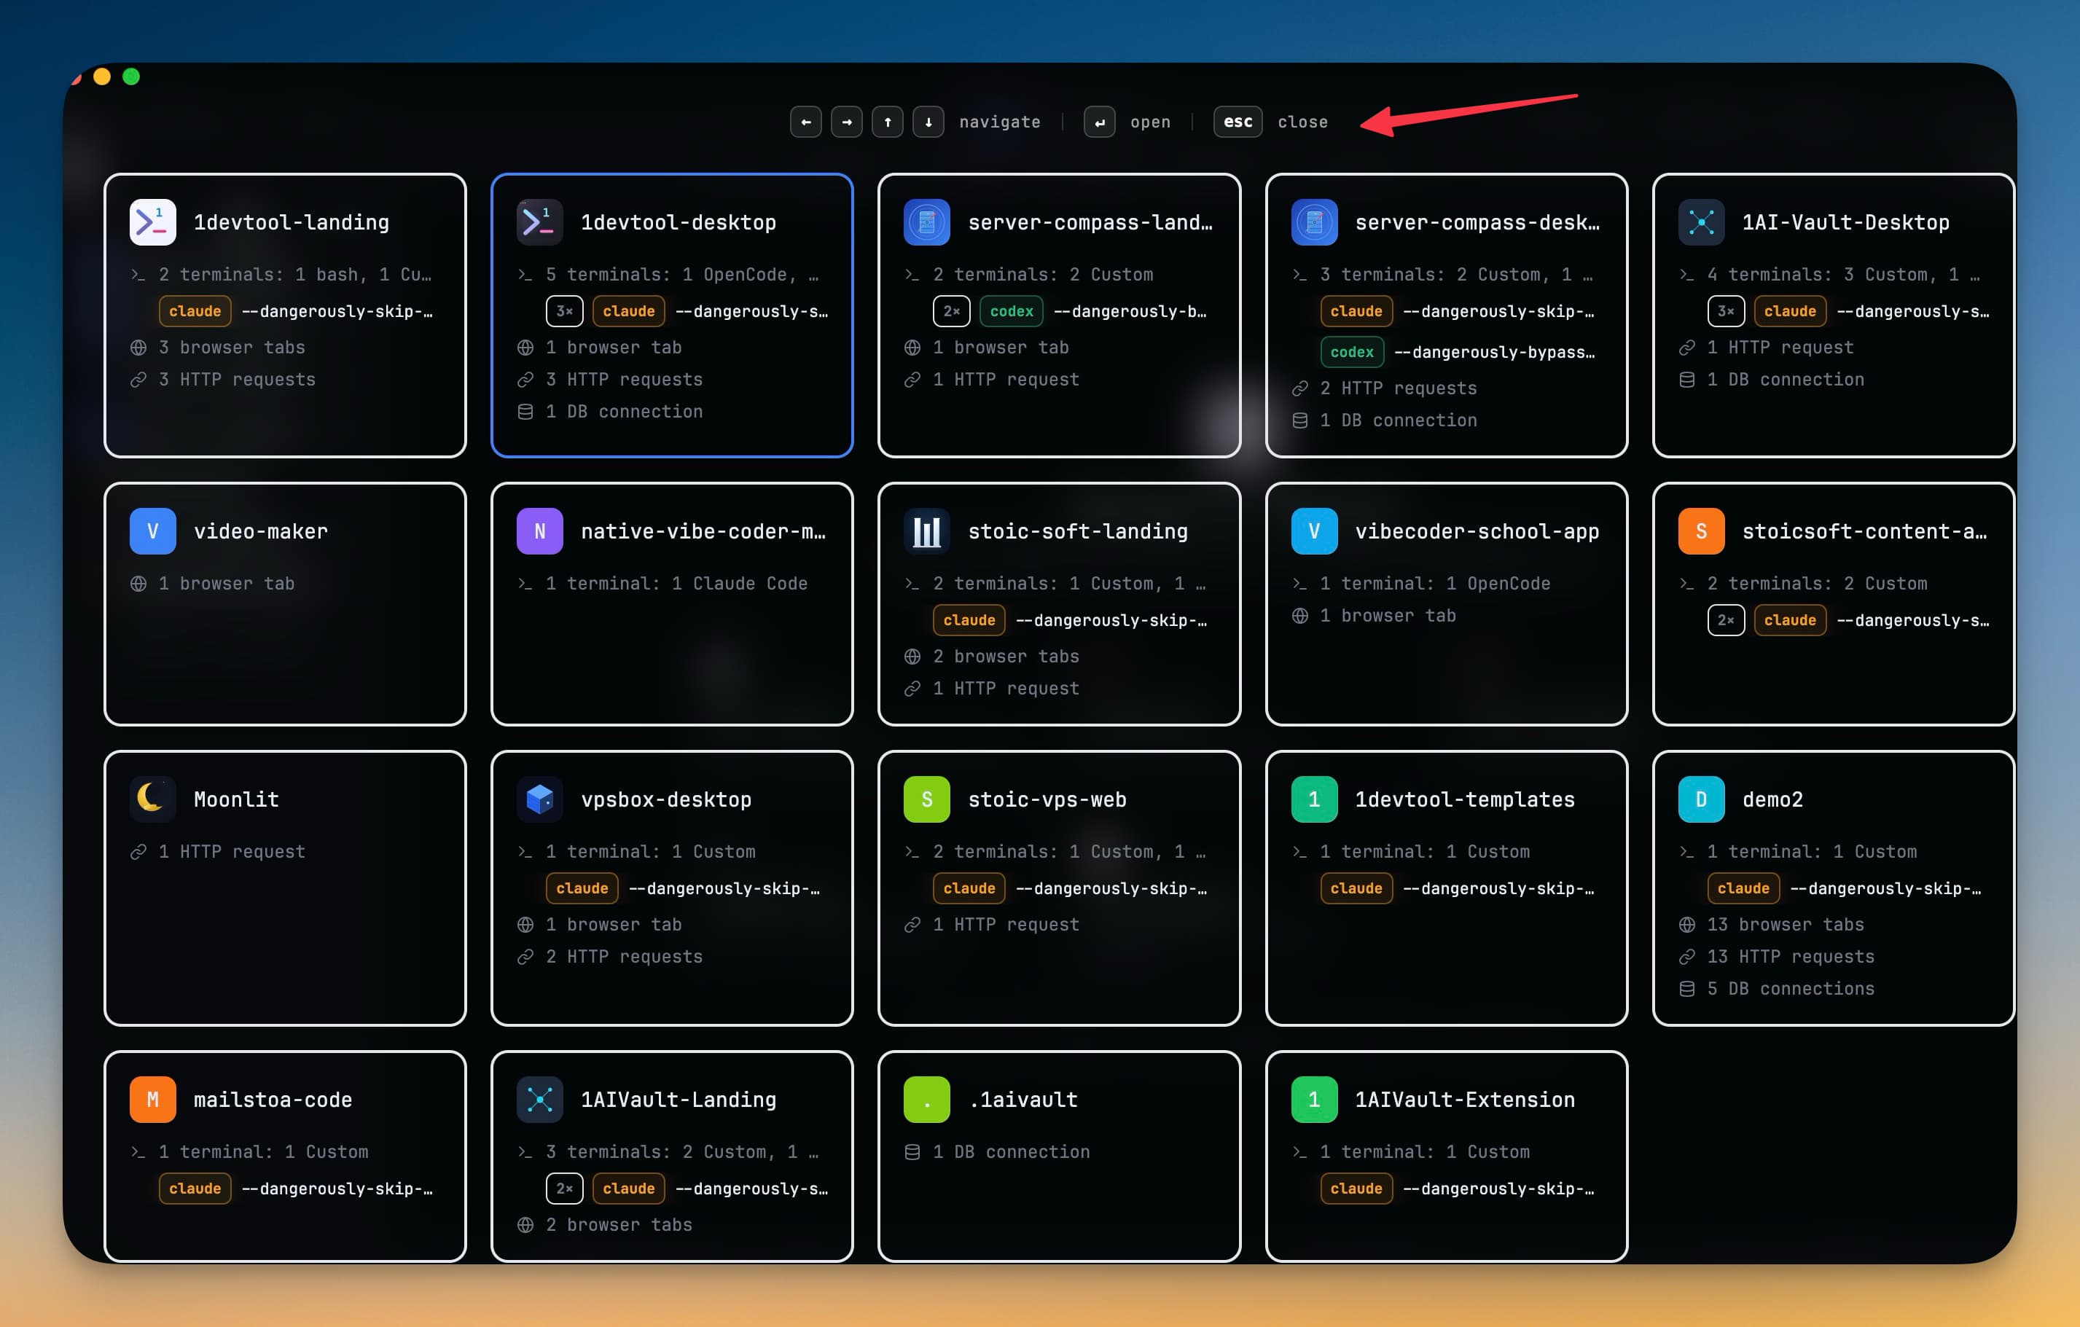Image resolution: width=2080 pixels, height=1327 pixels.
Task: Click the claude badge in 1devtool-landing card
Action: [x=195, y=311]
